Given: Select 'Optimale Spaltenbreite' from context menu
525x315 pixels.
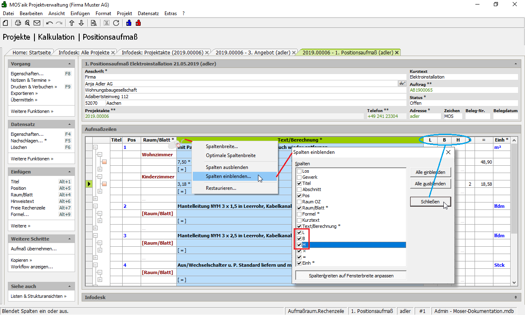Looking at the screenshot, I should 231,155.
